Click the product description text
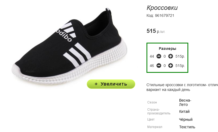The image size is (218, 132). [x=182, y=87]
